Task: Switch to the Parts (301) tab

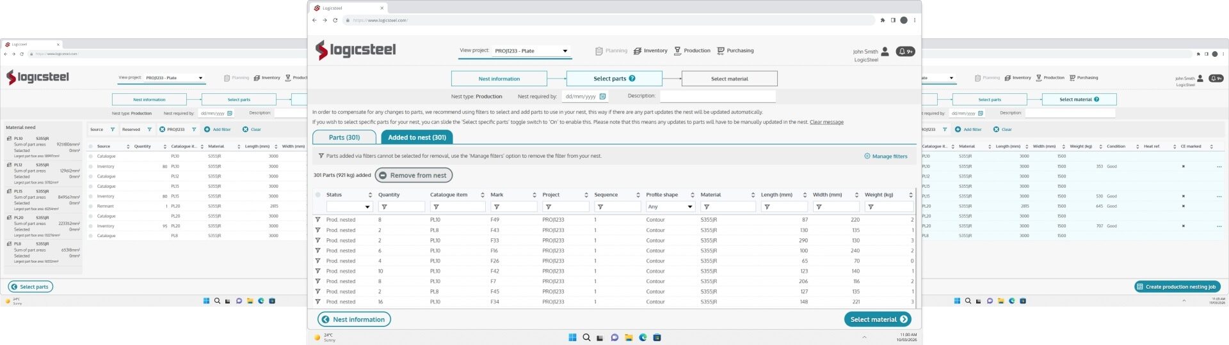Action: point(344,137)
